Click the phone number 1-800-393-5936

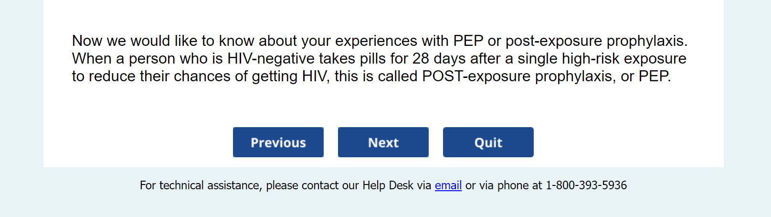[586, 185]
